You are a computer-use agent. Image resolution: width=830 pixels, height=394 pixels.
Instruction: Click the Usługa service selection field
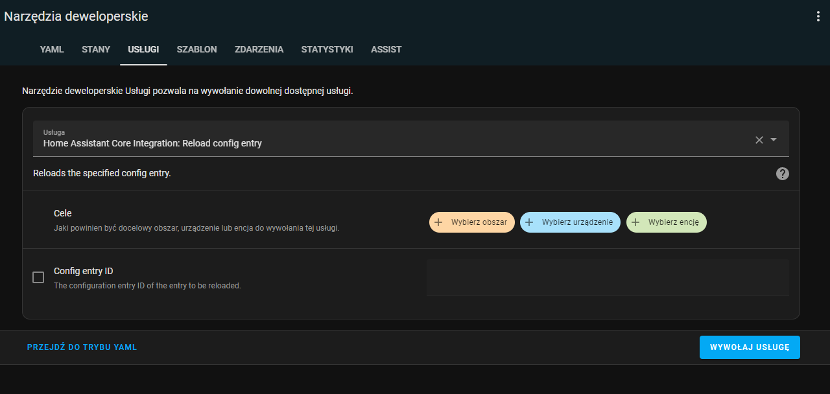click(x=411, y=139)
